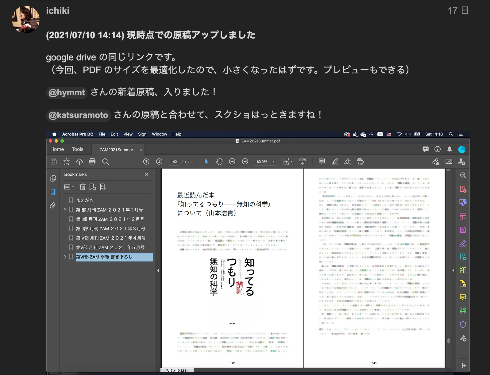Zoom out with minus circle icon
This screenshot has width=490, height=375.
[x=232, y=162]
